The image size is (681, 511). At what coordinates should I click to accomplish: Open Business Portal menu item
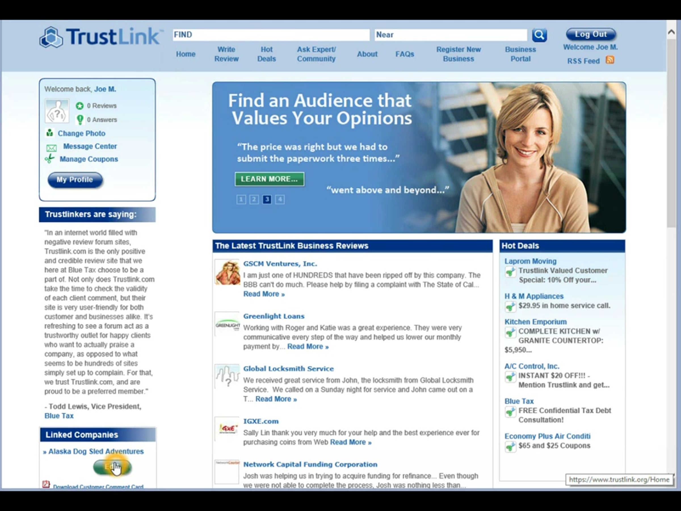520,54
